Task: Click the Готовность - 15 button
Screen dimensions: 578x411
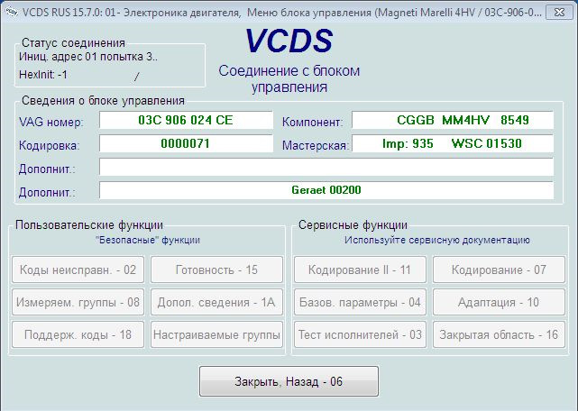Action: tap(216, 269)
